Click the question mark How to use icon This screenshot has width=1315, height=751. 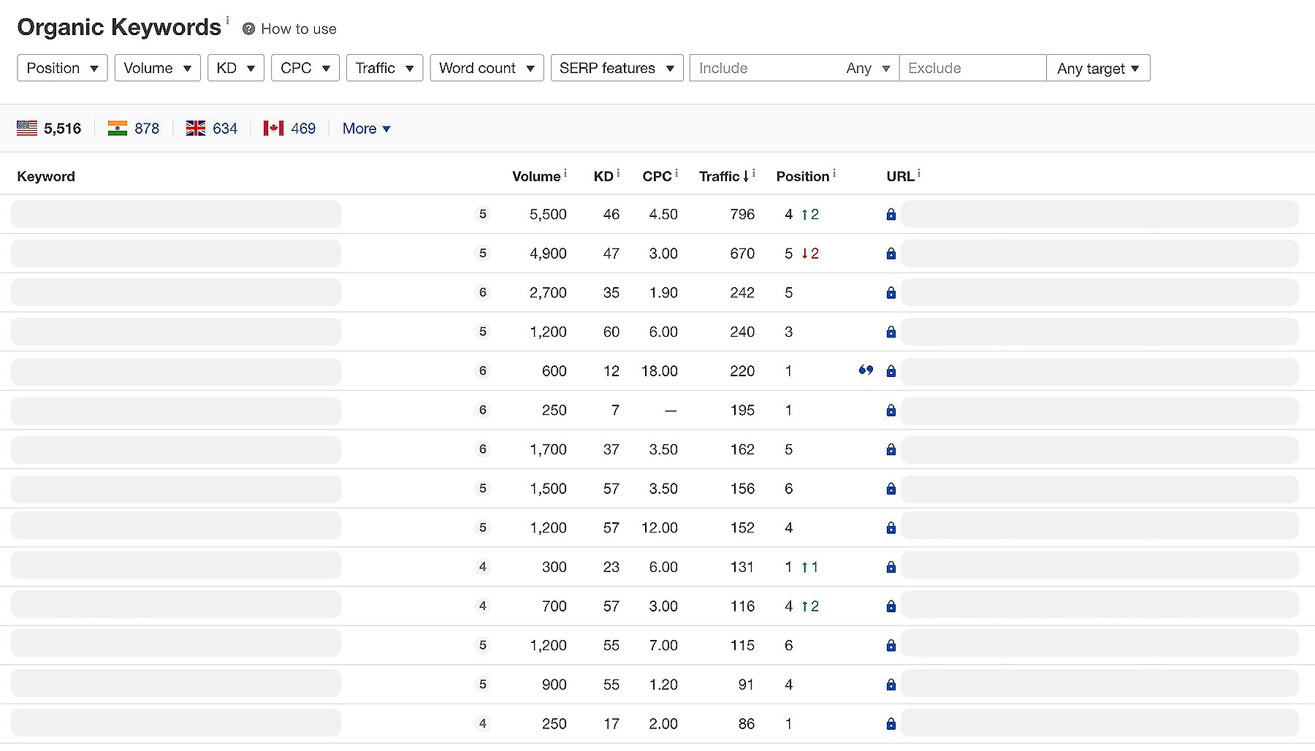point(248,29)
